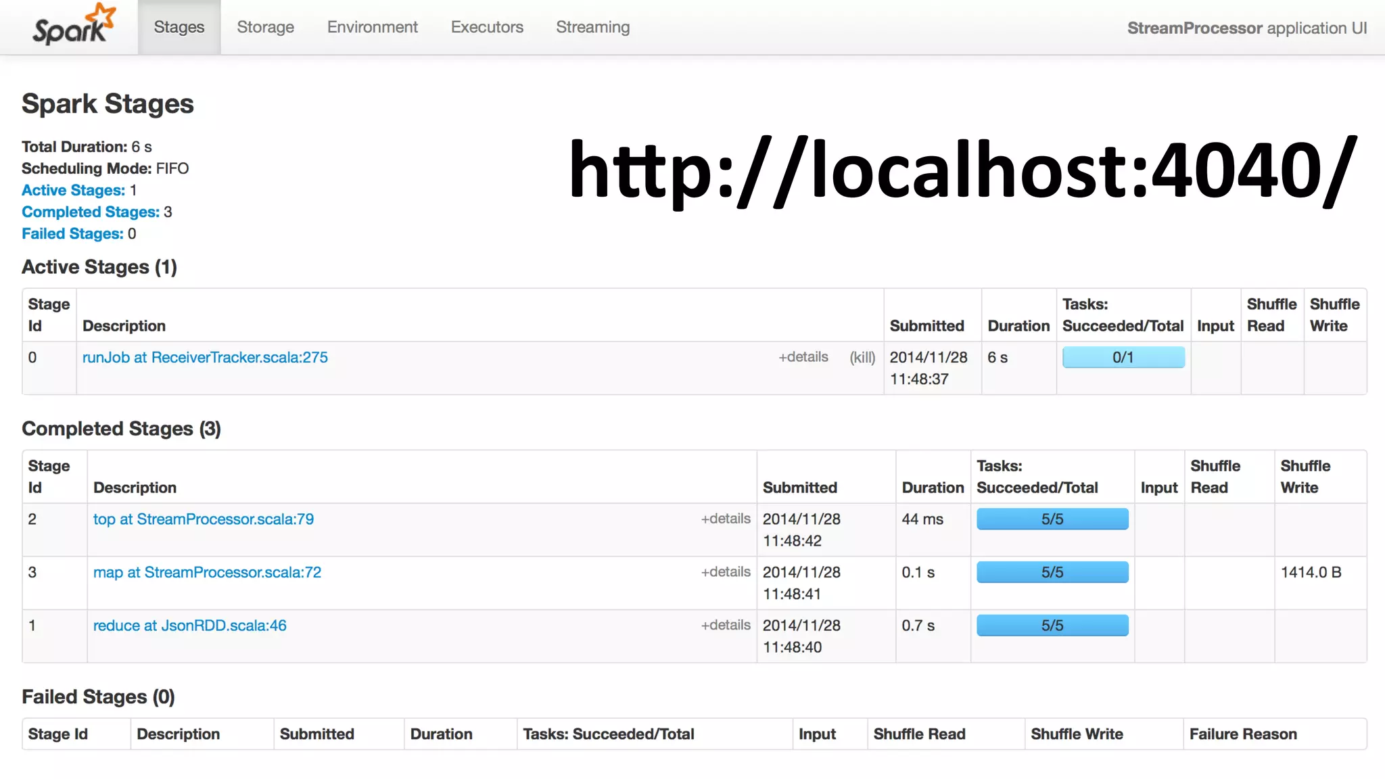Open the Streaming tab

click(x=593, y=27)
